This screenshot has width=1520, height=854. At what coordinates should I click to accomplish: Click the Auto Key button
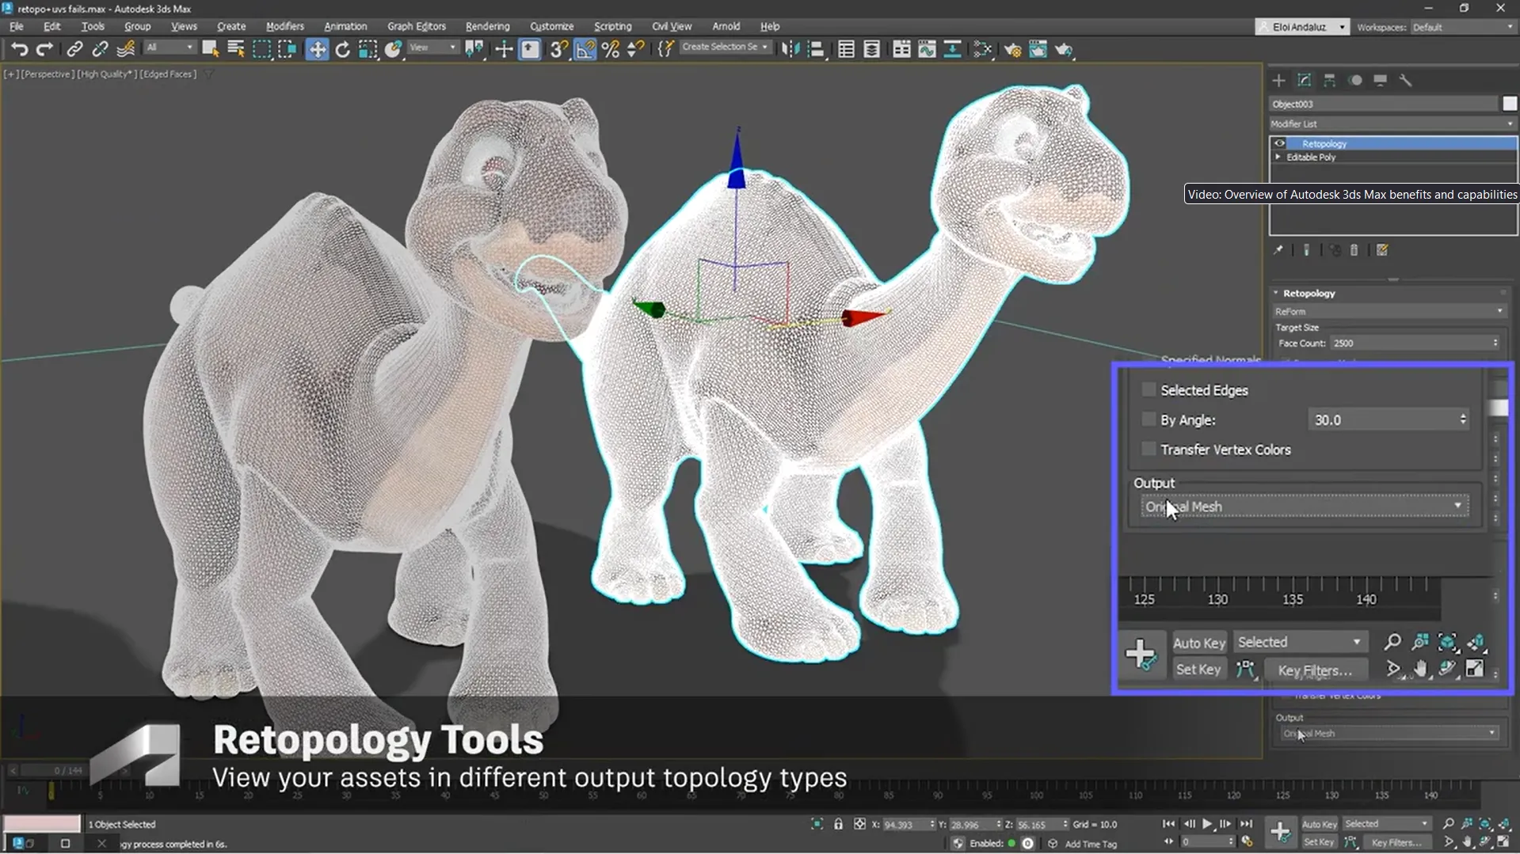coord(1198,642)
